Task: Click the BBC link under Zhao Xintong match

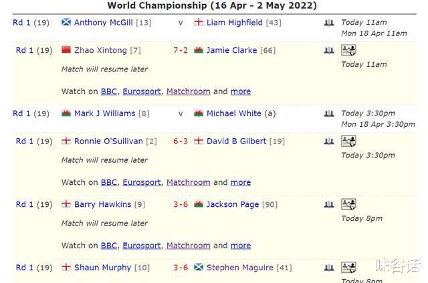Action: tap(109, 91)
